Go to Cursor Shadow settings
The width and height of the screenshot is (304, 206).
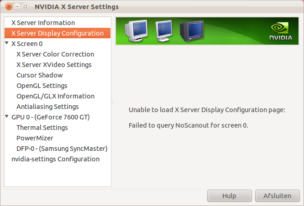[39, 75]
